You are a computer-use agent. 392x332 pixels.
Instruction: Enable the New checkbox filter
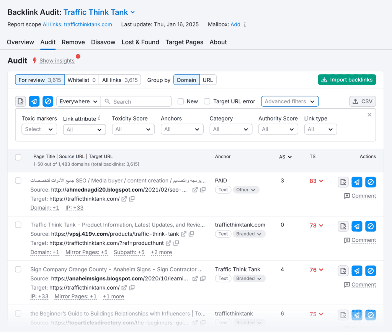(x=181, y=101)
